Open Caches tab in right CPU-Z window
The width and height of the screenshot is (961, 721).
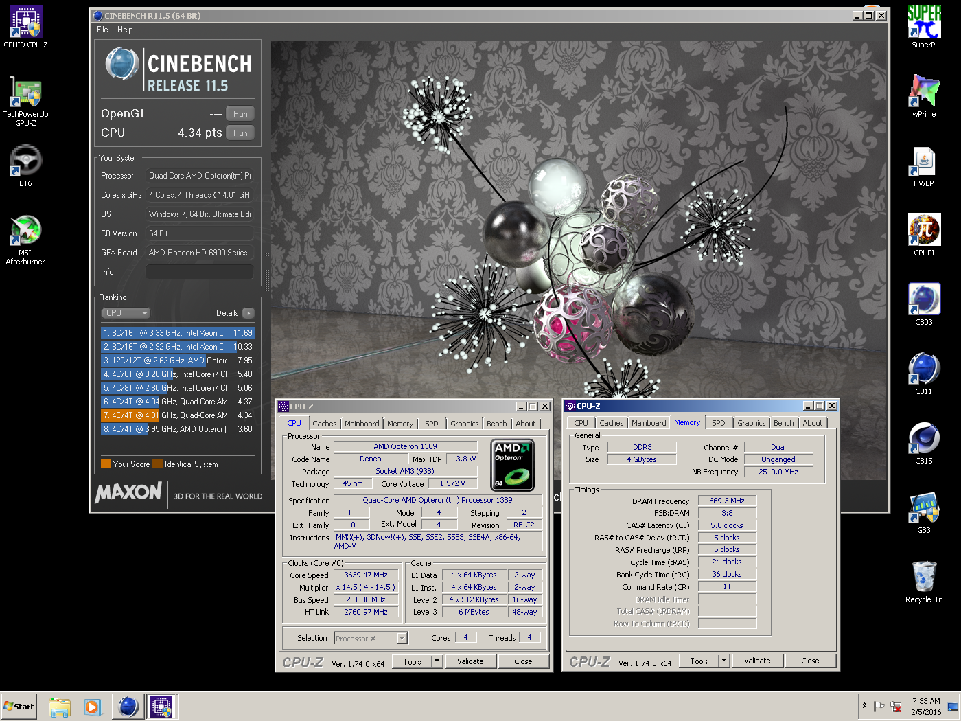click(x=612, y=423)
